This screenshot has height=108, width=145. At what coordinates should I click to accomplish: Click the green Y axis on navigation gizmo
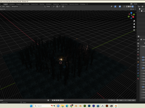[134, 14]
